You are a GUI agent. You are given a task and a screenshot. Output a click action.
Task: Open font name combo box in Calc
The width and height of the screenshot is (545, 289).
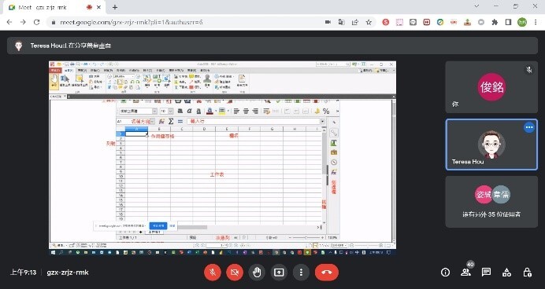coord(138,112)
